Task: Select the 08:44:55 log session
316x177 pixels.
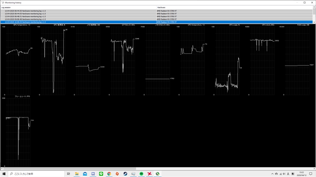Action: (156, 14)
